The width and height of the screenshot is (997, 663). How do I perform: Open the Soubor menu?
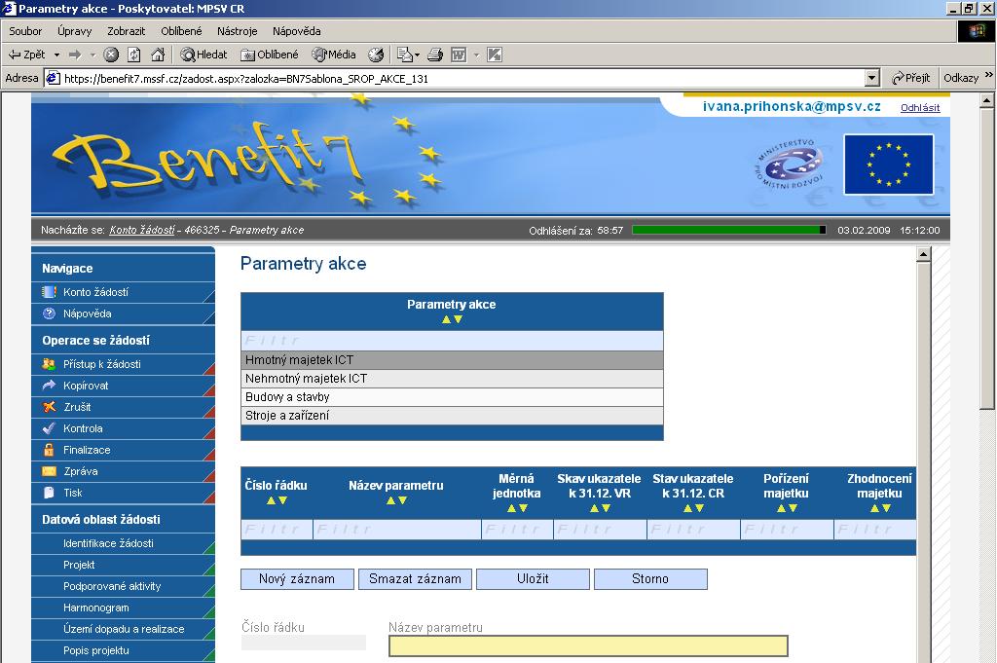25,31
